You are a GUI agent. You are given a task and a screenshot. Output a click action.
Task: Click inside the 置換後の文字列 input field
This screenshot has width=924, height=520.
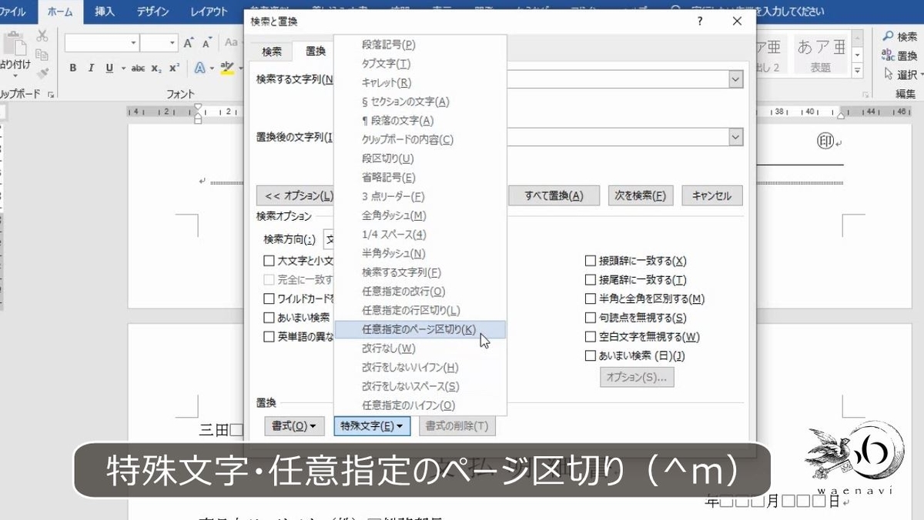pos(616,136)
